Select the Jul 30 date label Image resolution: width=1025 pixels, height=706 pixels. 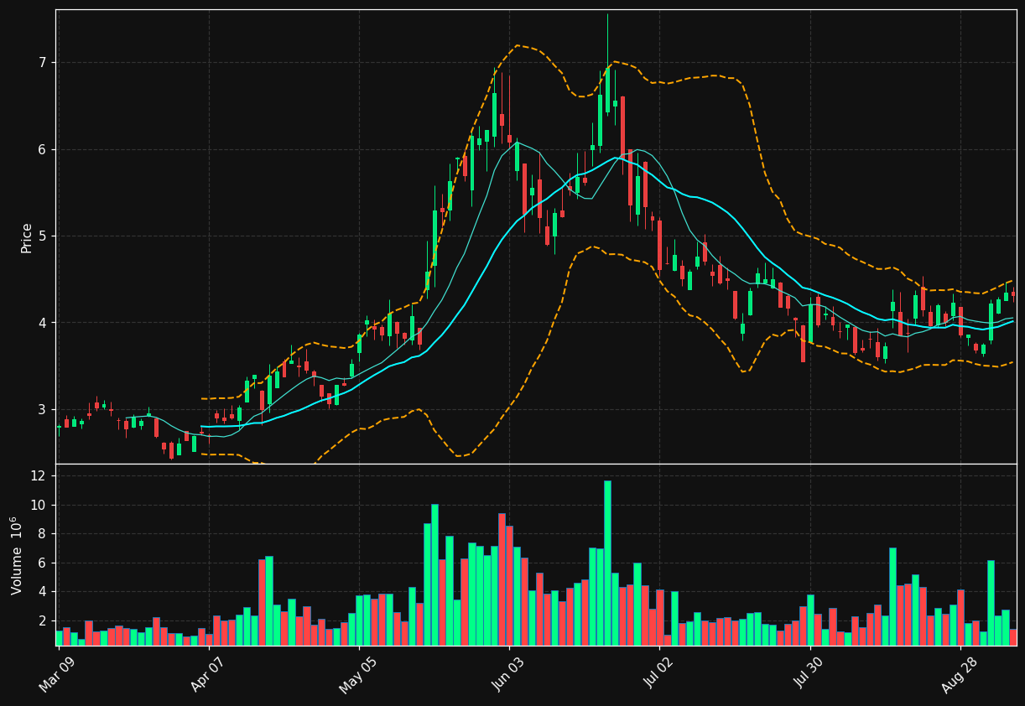coord(809,673)
